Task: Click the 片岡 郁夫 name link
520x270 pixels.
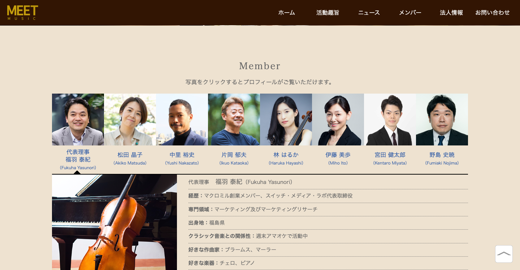Action: tap(234, 155)
